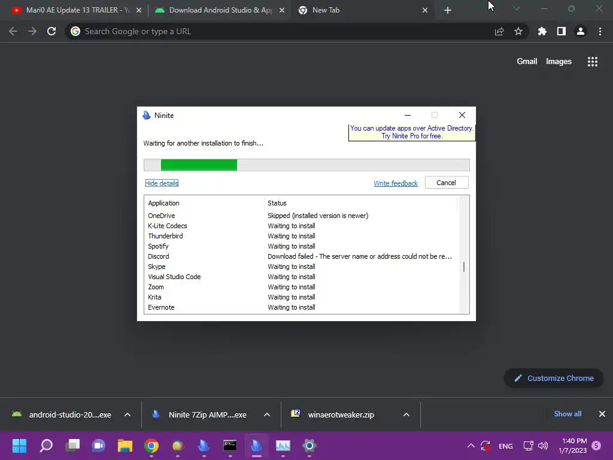Close the Download Android Studio tab
613x460 pixels.
click(282, 10)
